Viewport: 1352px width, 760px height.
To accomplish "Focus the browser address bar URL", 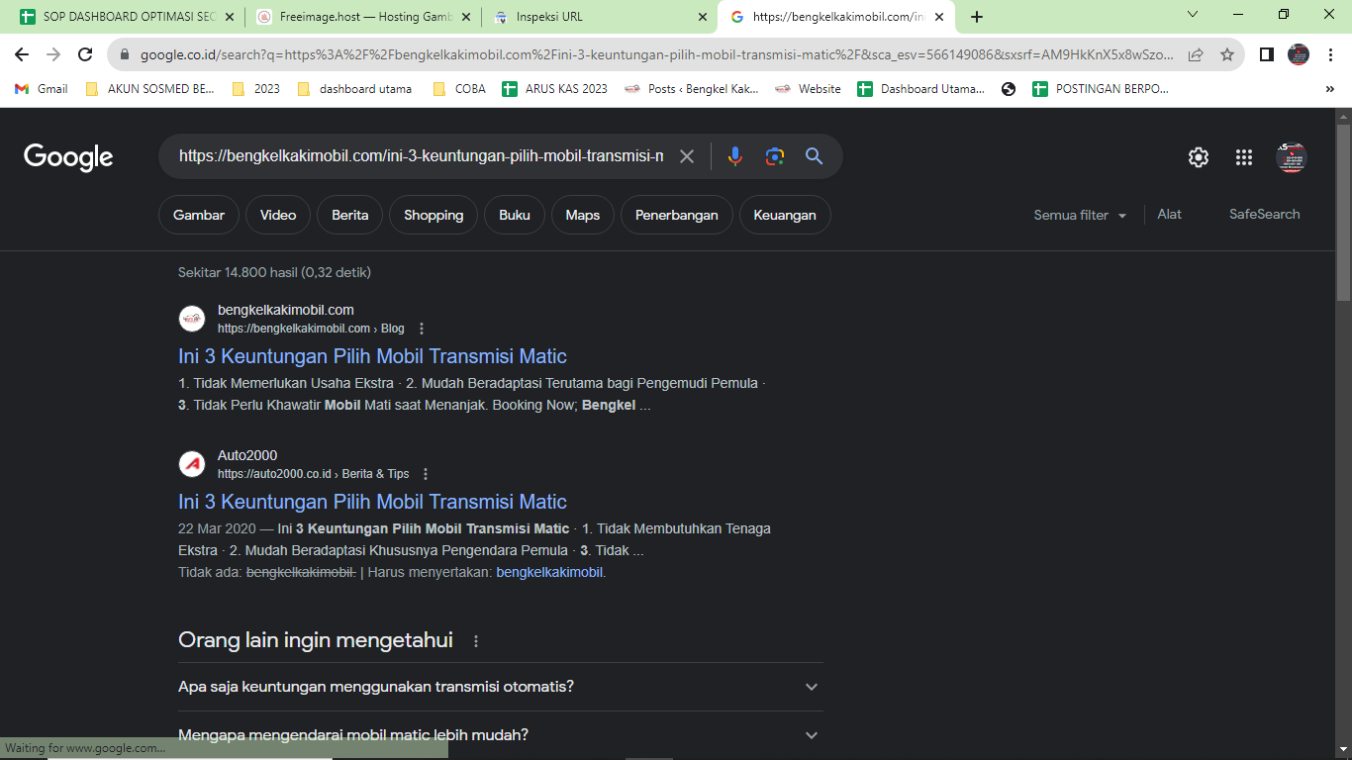I will click(x=655, y=55).
